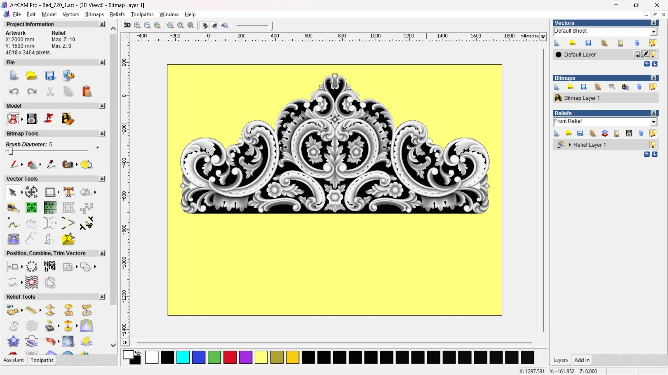Click the Undo arrow icon

point(14,91)
